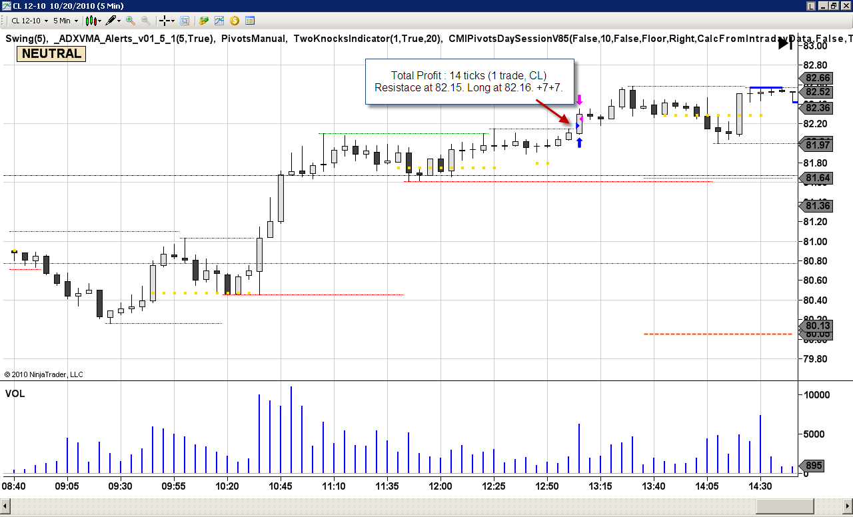Click the 81.36 price marker

[x=817, y=206]
